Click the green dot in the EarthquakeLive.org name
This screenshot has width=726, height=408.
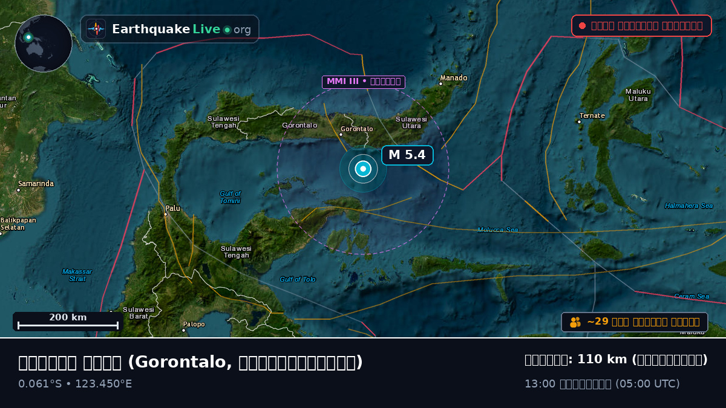pyautogui.click(x=227, y=30)
